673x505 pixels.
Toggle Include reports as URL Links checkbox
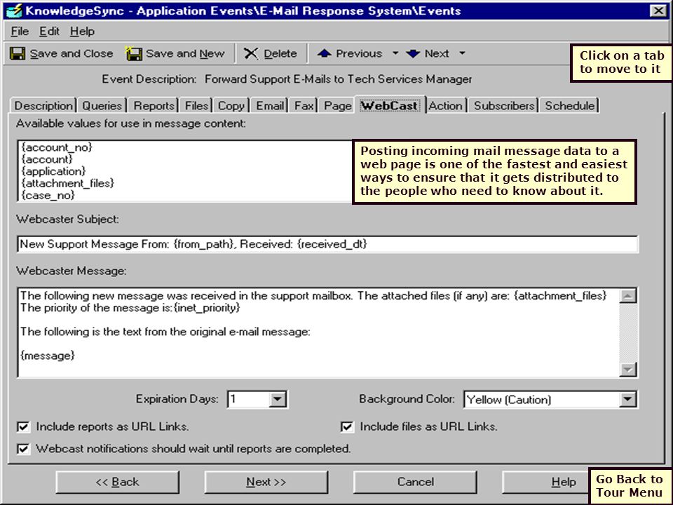23,426
